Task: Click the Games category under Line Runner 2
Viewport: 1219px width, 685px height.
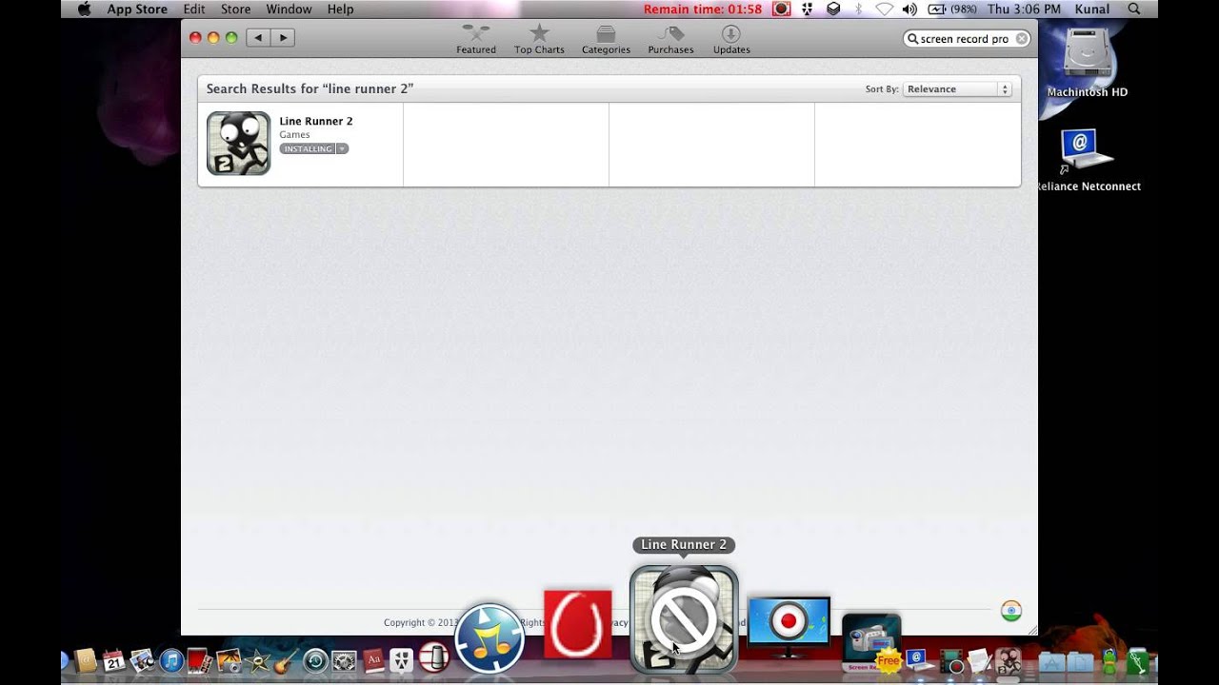Action: click(x=294, y=135)
